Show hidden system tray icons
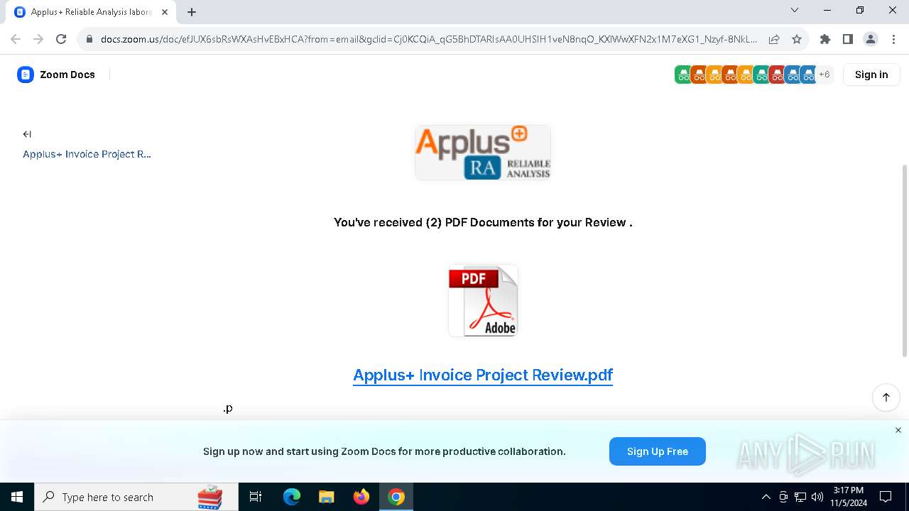This screenshot has height=511, width=909. (x=766, y=497)
